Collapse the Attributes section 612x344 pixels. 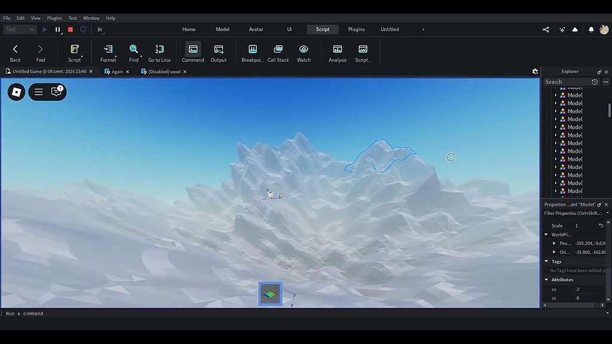click(x=547, y=279)
